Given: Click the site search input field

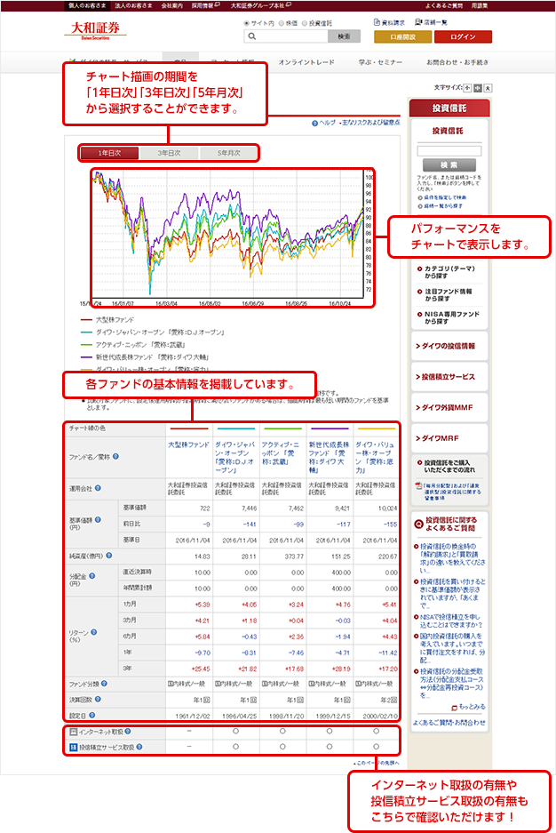Looking at the screenshot, I should coord(286,36).
